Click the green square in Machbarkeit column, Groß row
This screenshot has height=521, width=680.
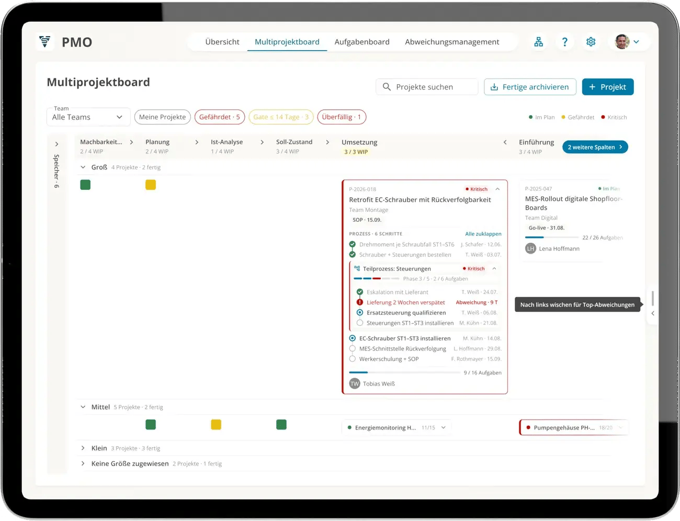click(x=85, y=185)
